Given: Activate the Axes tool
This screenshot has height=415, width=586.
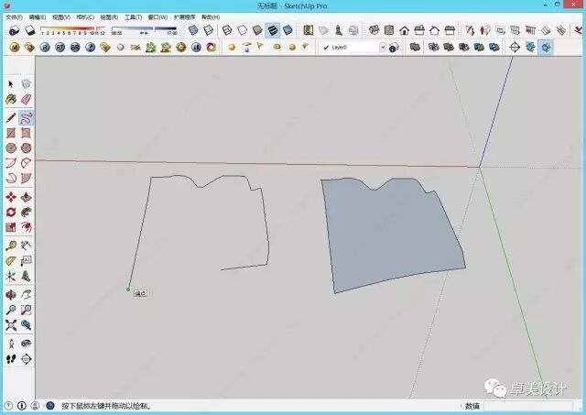Looking at the screenshot, I should pos(11,277).
